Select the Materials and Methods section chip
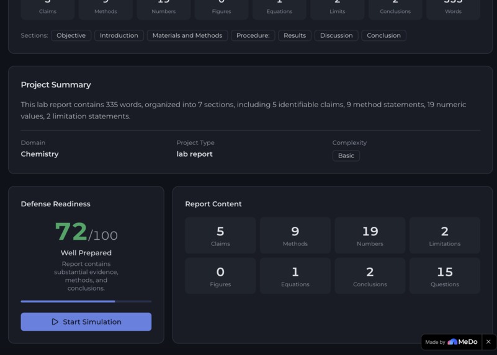 187,35
